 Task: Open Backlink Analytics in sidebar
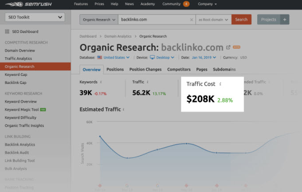20,145
